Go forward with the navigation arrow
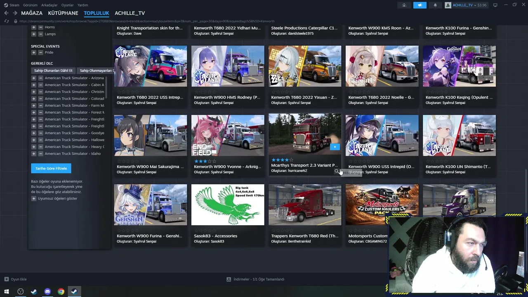This screenshot has height=297, width=528. [15, 13]
